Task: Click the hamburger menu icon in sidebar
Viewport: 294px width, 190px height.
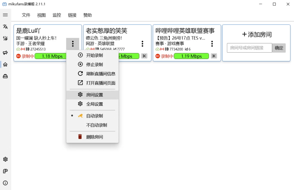Action: pyautogui.click(x=5, y=15)
